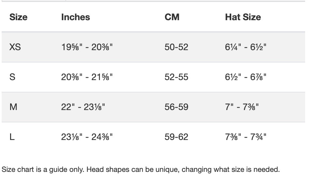Image resolution: width=312 pixels, height=181 pixels.
Task: Select the M size cell
Action: tap(13, 107)
